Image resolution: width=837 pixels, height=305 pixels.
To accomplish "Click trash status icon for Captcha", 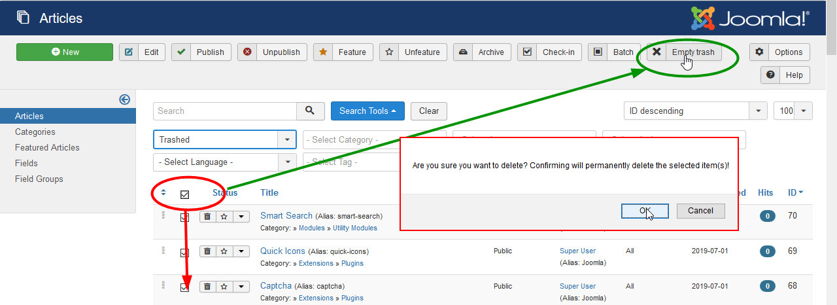I will point(207,286).
